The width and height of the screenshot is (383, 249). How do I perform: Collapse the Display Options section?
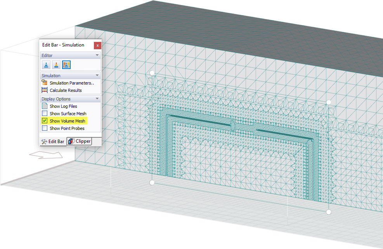click(97, 99)
